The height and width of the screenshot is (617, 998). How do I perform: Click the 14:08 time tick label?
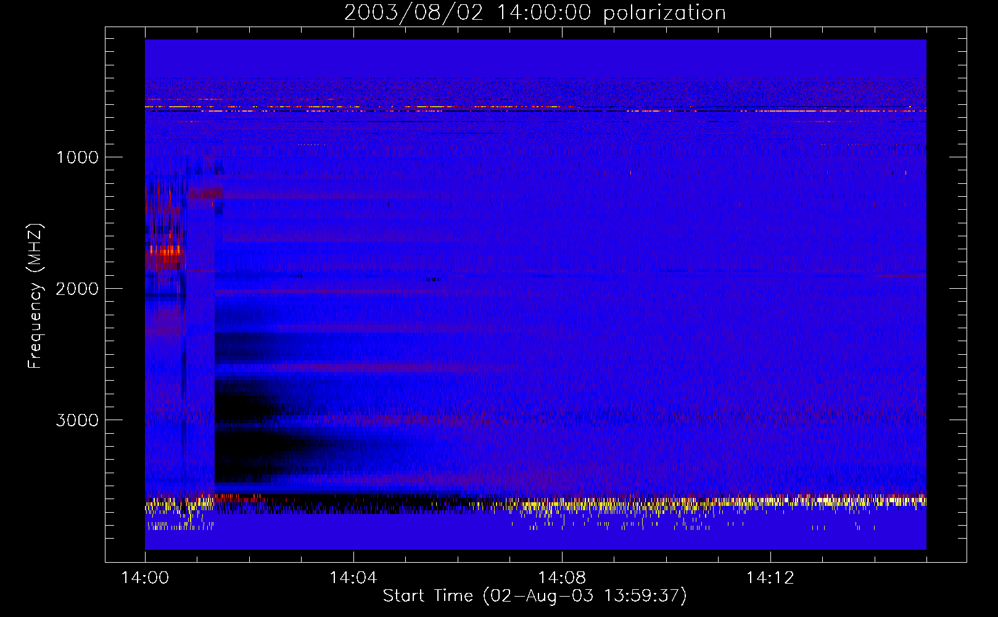click(561, 578)
